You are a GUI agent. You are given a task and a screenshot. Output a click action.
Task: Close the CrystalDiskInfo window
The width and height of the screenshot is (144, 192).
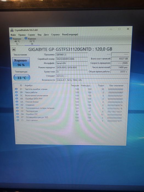coord(128,29)
